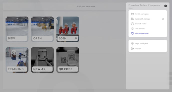Click the Switch workspace list icon
The image size is (172, 92).
(132, 14)
